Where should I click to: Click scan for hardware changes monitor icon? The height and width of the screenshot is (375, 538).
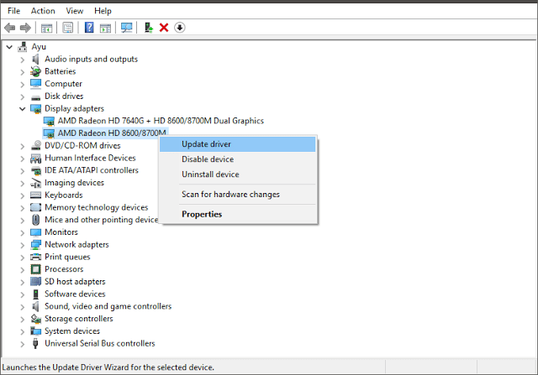pos(127,28)
